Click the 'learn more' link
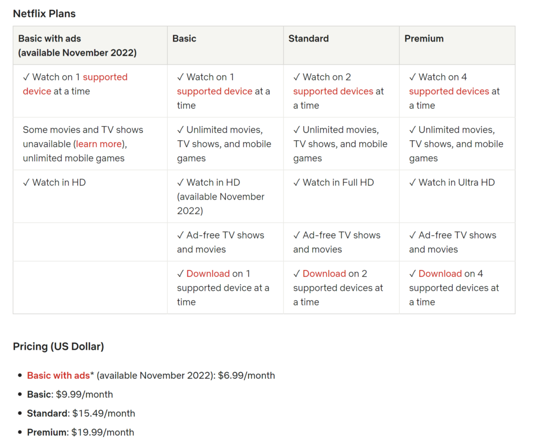Screen dimensions: 538x440 click(x=99, y=144)
